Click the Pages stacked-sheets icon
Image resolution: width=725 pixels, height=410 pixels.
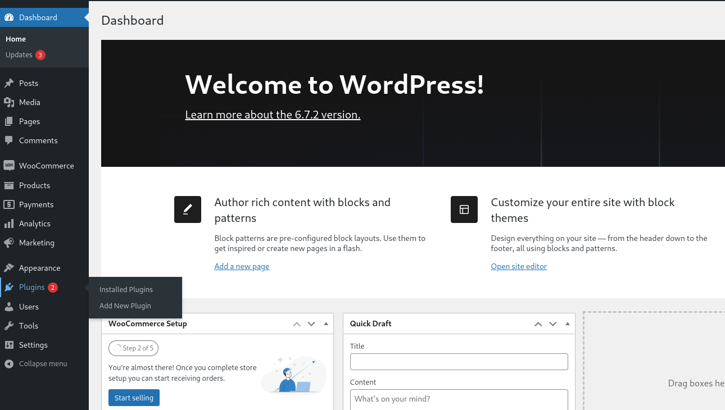(x=9, y=121)
